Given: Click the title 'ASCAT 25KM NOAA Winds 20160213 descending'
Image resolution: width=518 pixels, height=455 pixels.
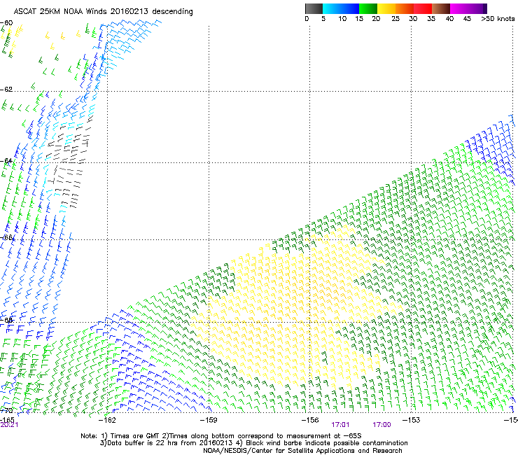Looking at the screenshot, I should coord(104,12).
